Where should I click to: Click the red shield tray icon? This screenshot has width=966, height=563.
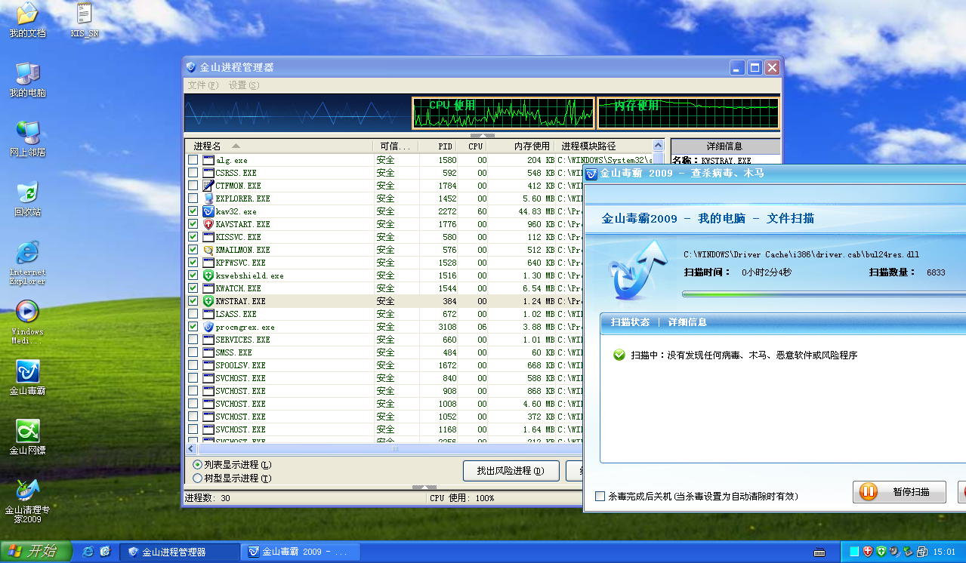[x=867, y=552]
